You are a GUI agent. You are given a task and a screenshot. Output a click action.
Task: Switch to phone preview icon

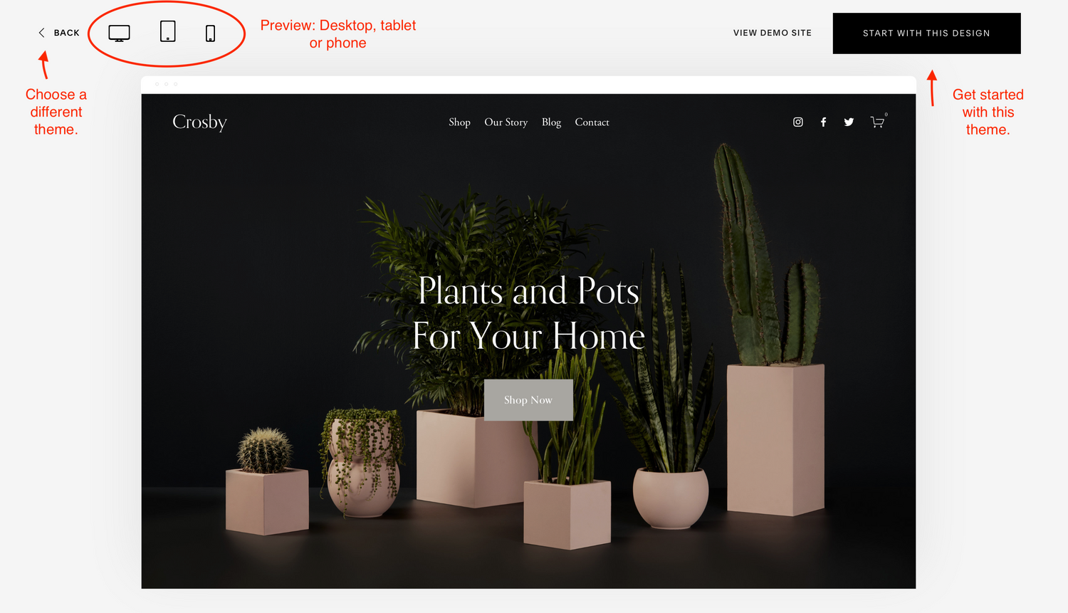tap(210, 33)
